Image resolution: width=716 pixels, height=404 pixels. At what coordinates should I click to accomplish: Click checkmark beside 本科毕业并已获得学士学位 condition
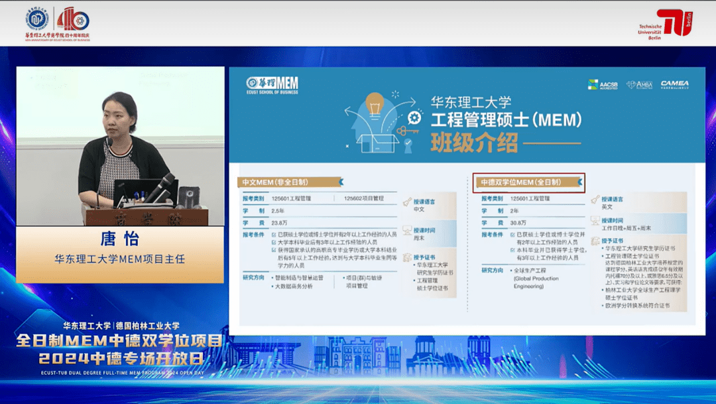(x=511, y=249)
